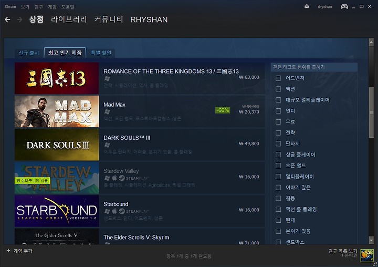Tick the 이야기 깊은 checkbox
Image resolution: width=378 pixels, height=267 pixels.
[278, 187]
